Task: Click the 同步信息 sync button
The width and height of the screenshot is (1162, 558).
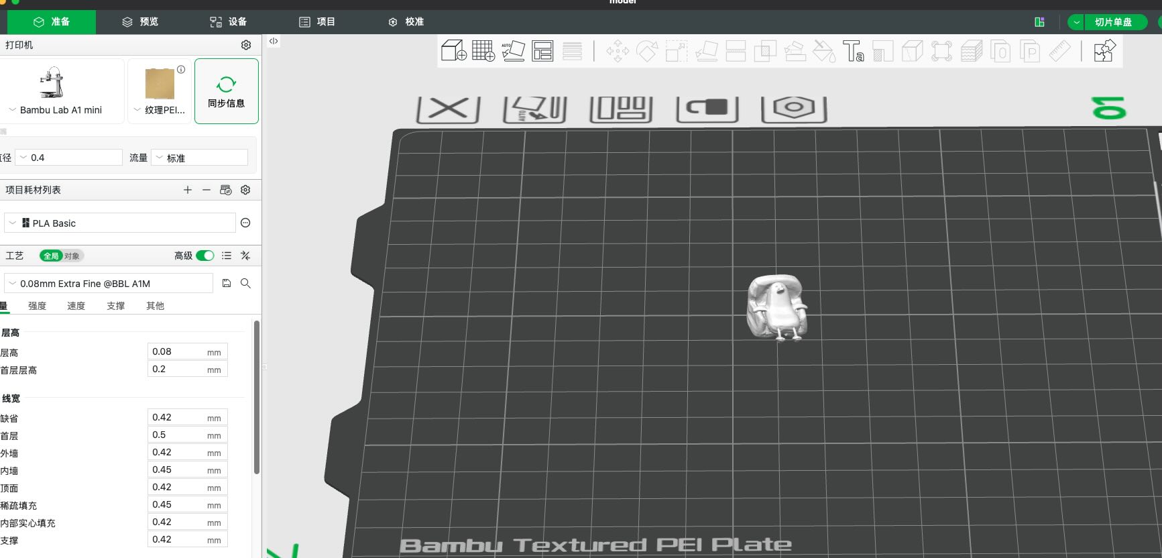Action: [227, 91]
